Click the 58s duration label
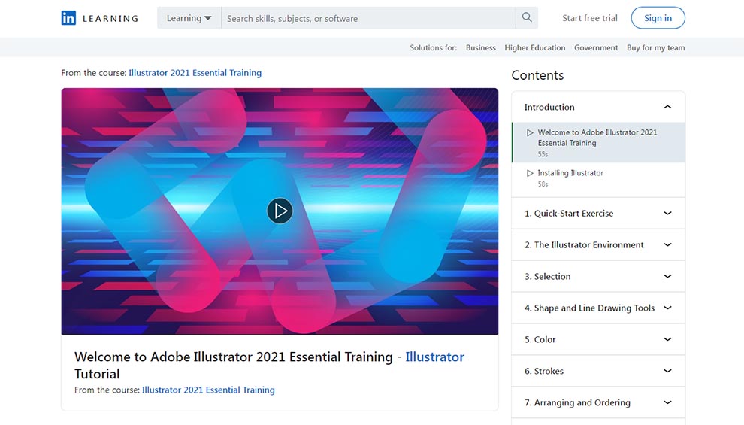 543,184
